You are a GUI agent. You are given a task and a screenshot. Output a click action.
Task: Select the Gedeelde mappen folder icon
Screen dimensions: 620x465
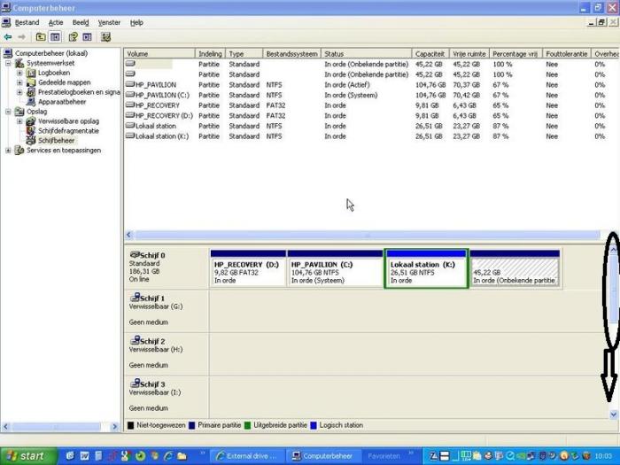pyautogui.click(x=31, y=82)
